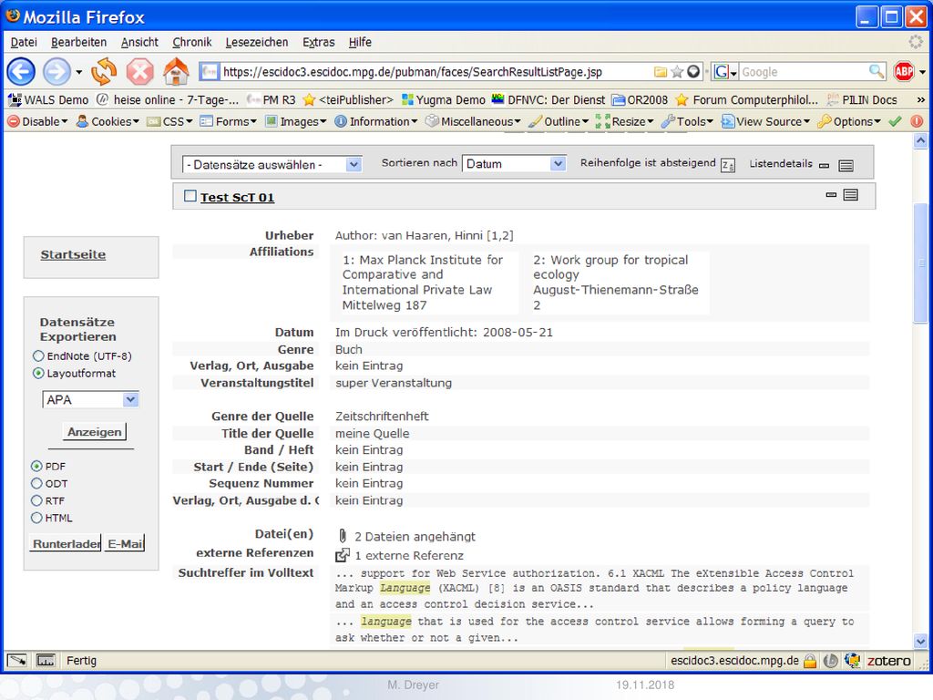Click the Google search input field

pos(804,72)
